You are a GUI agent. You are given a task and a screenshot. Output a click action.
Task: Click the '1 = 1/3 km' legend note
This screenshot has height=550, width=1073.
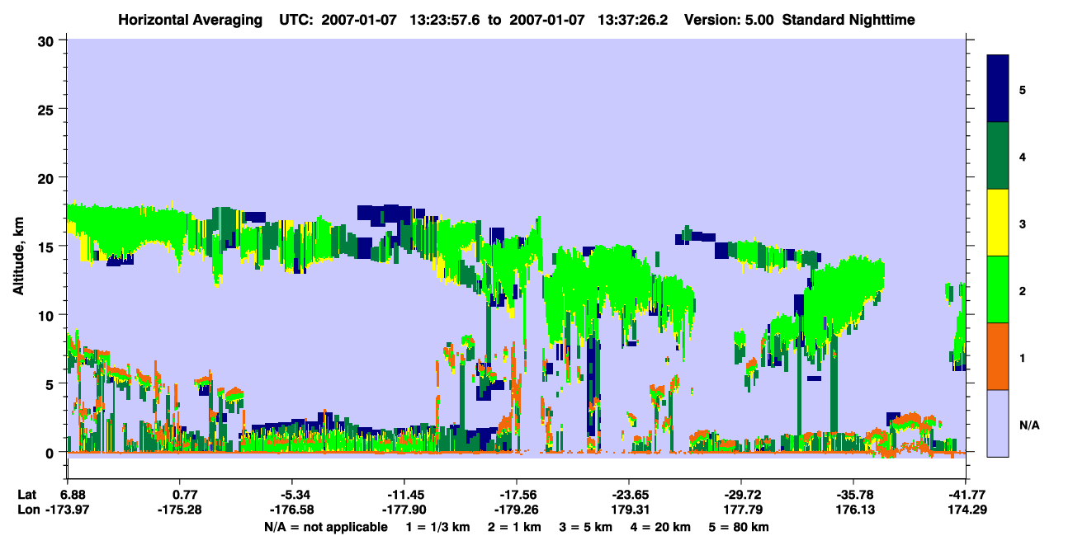coord(437,527)
